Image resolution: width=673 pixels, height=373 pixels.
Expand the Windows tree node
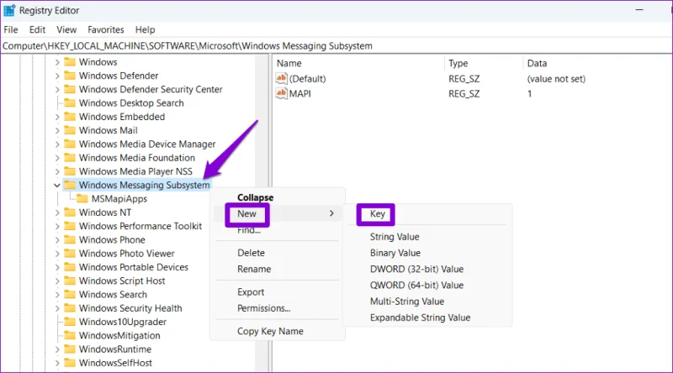tap(57, 62)
